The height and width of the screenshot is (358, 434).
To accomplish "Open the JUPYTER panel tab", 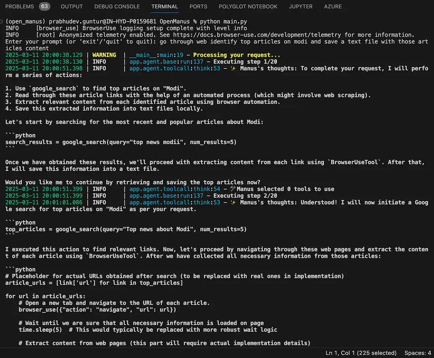I will 301,6.
